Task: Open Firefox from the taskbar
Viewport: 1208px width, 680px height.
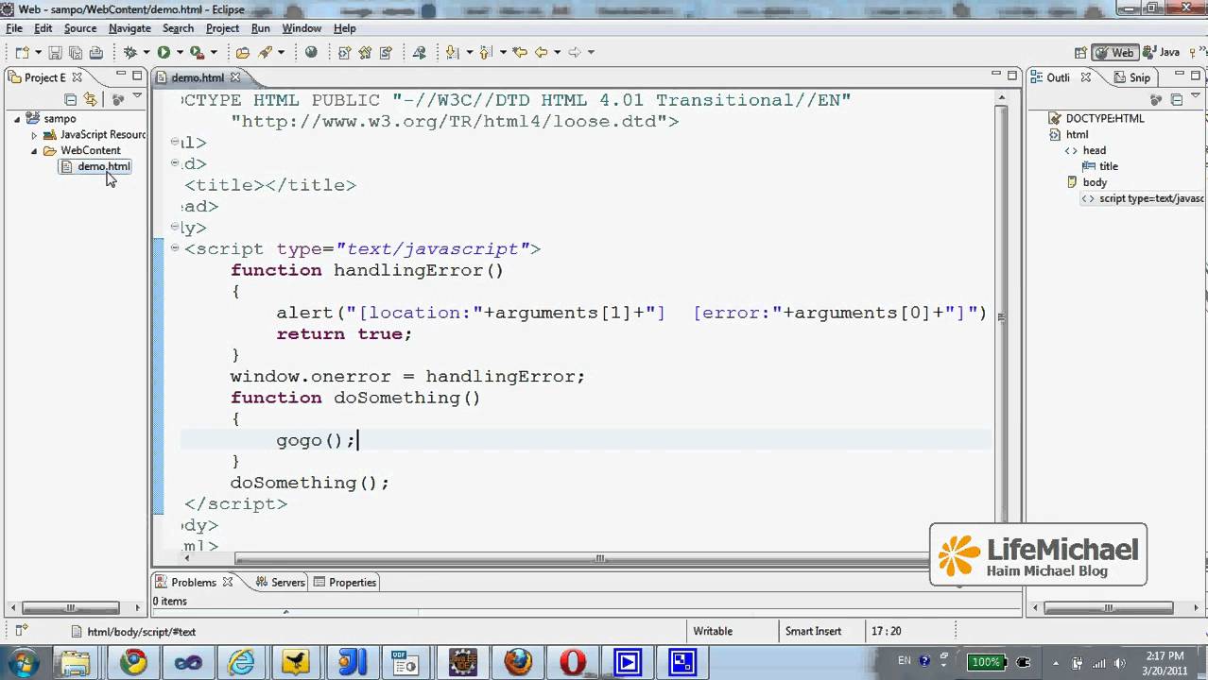Action: coord(518,662)
